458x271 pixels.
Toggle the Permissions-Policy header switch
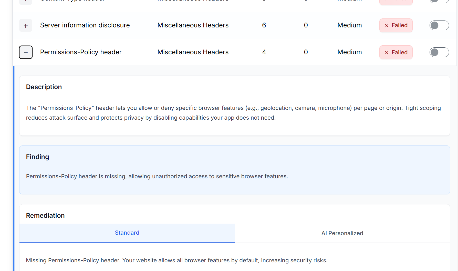tap(439, 52)
